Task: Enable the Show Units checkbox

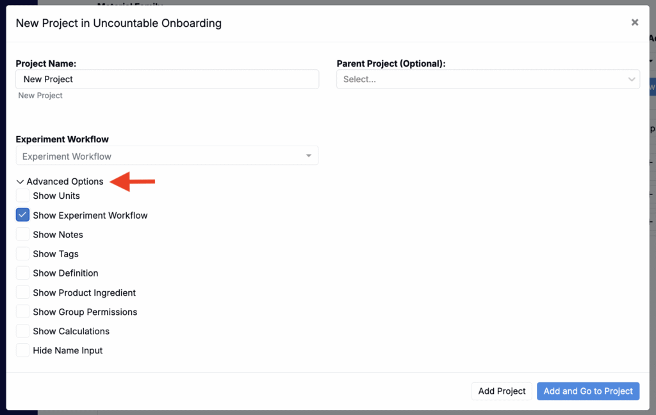Action: [x=23, y=196]
